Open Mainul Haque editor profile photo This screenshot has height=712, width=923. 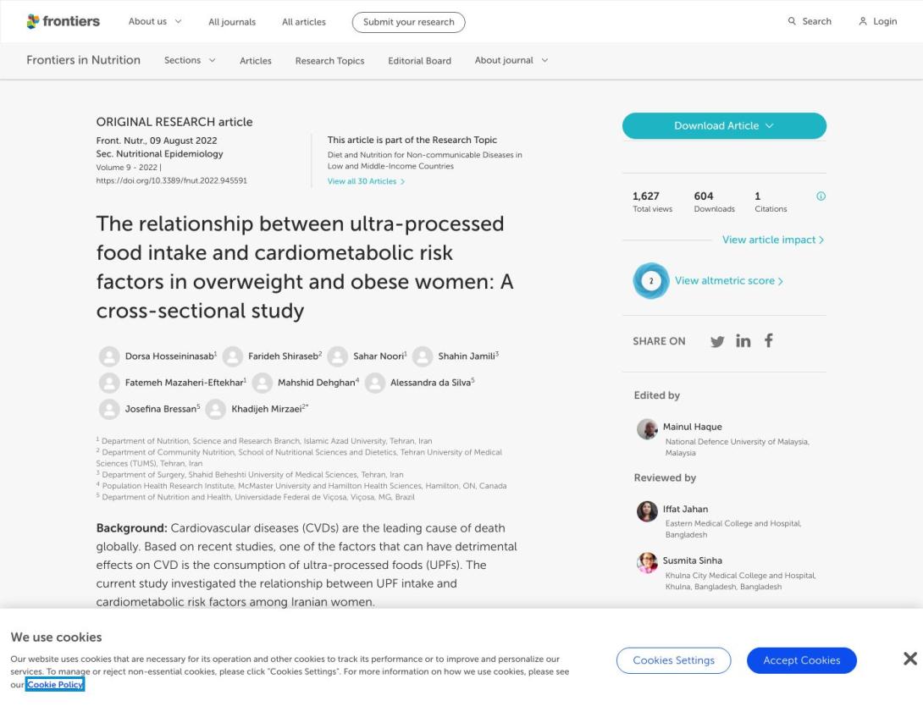point(647,429)
